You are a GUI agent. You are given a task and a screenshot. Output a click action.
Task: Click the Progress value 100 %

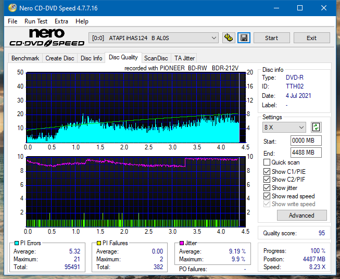point(318,251)
